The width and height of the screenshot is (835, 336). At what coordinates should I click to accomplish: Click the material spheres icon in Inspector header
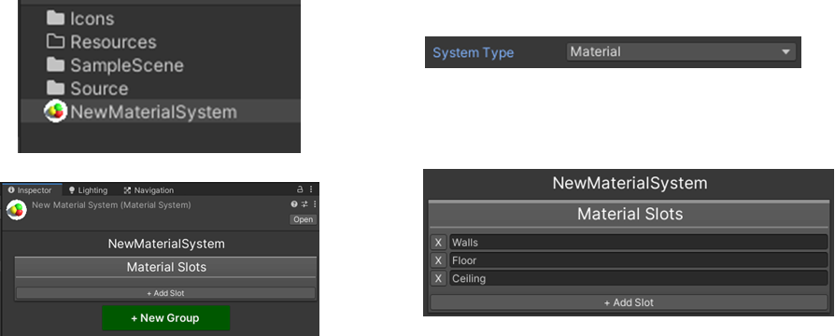[x=17, y=211]
